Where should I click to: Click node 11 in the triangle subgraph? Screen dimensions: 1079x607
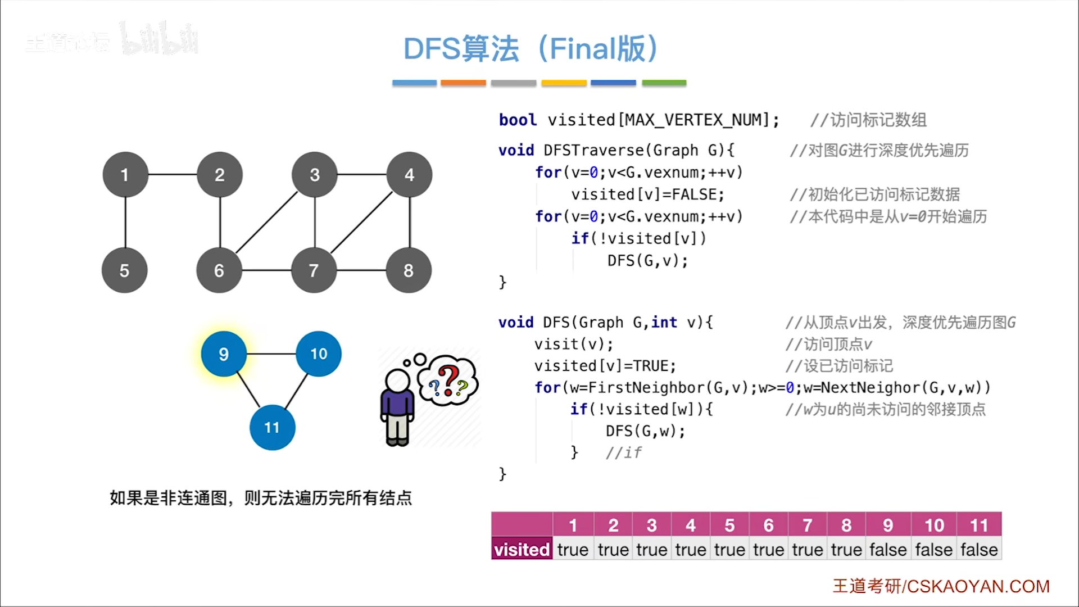point(272,427)
